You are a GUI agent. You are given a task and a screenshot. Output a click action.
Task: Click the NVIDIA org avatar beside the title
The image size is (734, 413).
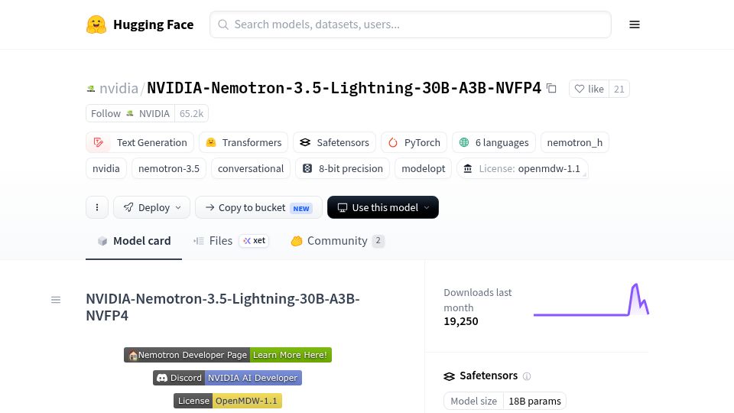[91, 88]
